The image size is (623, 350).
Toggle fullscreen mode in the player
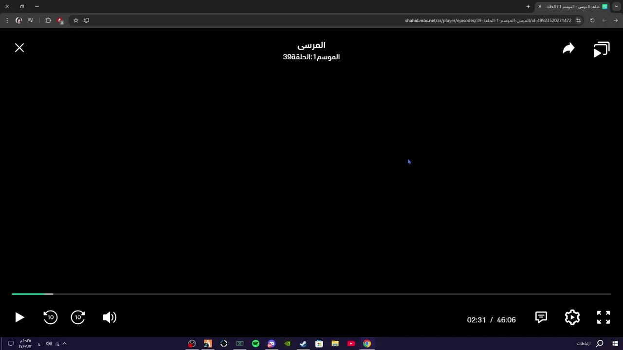coord(604,317)
